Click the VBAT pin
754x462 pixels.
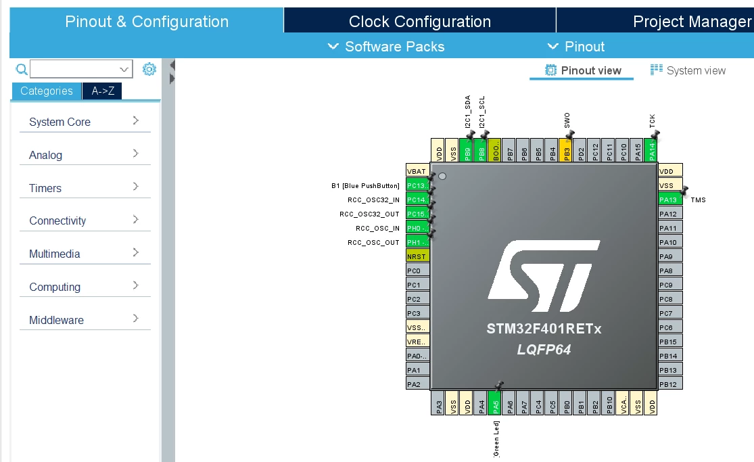(417, 171)
